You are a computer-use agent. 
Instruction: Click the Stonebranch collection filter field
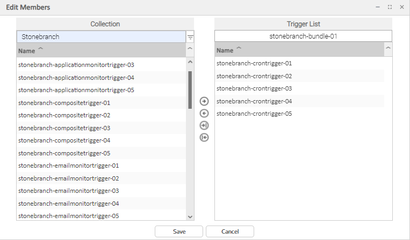101,37
